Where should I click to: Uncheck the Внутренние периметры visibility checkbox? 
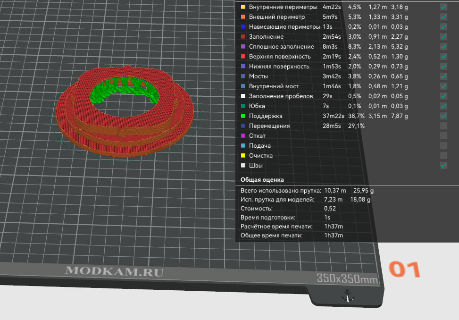[443, 7]
